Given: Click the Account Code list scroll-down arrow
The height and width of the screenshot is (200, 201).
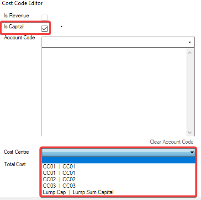Looking at the screenshot, I should click(x=190, y=132).
